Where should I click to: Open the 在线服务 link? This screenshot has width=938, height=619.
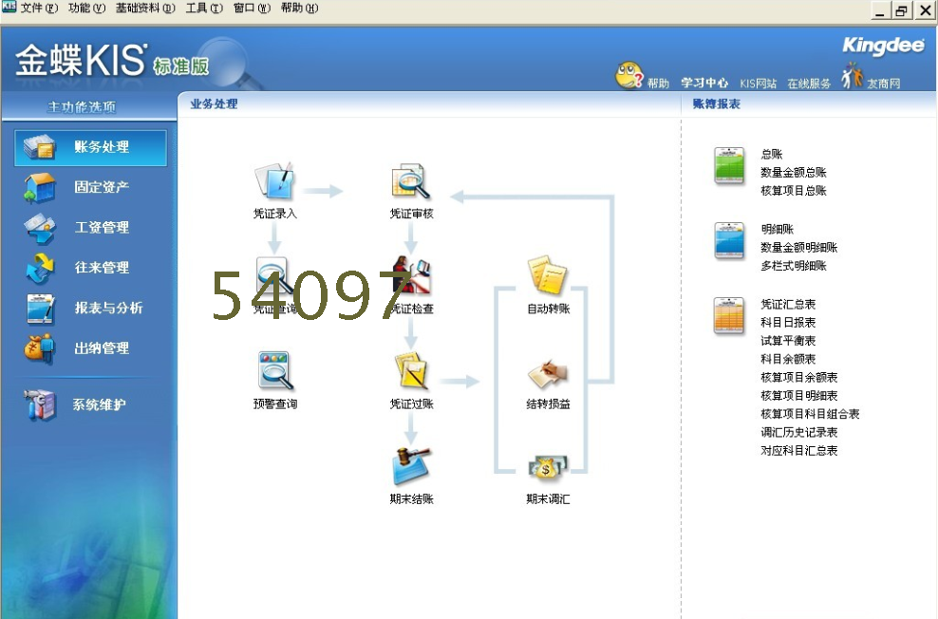click(x=809, y=84)
